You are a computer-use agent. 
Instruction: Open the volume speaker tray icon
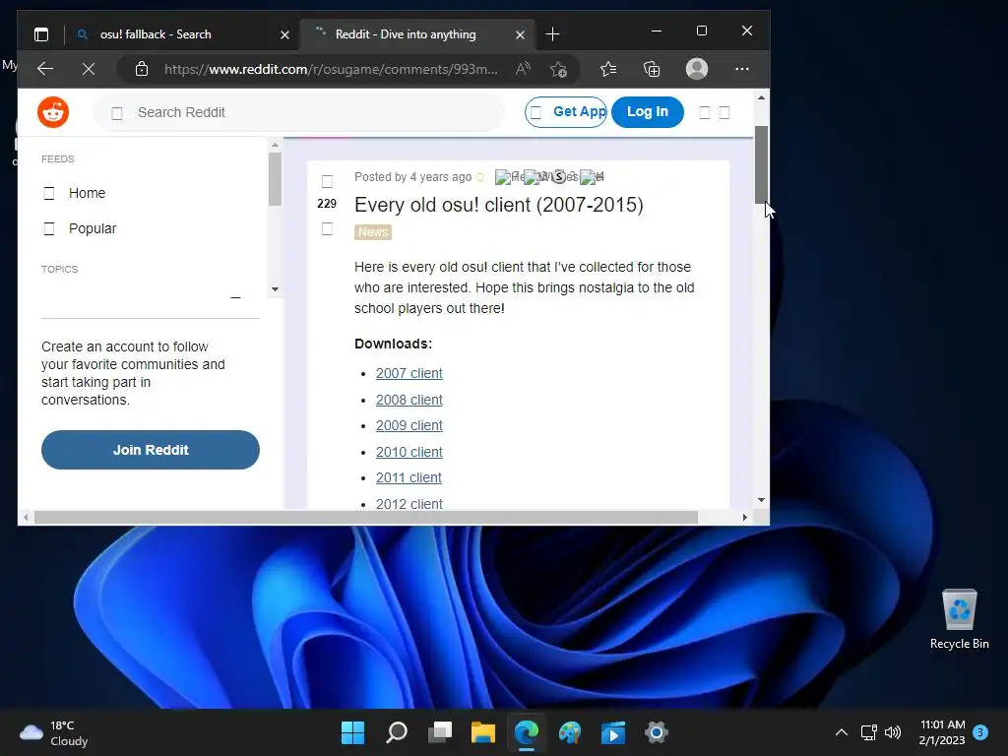coord(893,732)
